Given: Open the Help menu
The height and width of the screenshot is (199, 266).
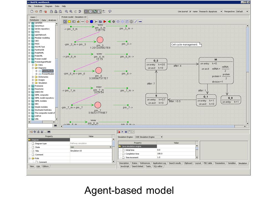Looking at the screenshot, I should point(64,6).
